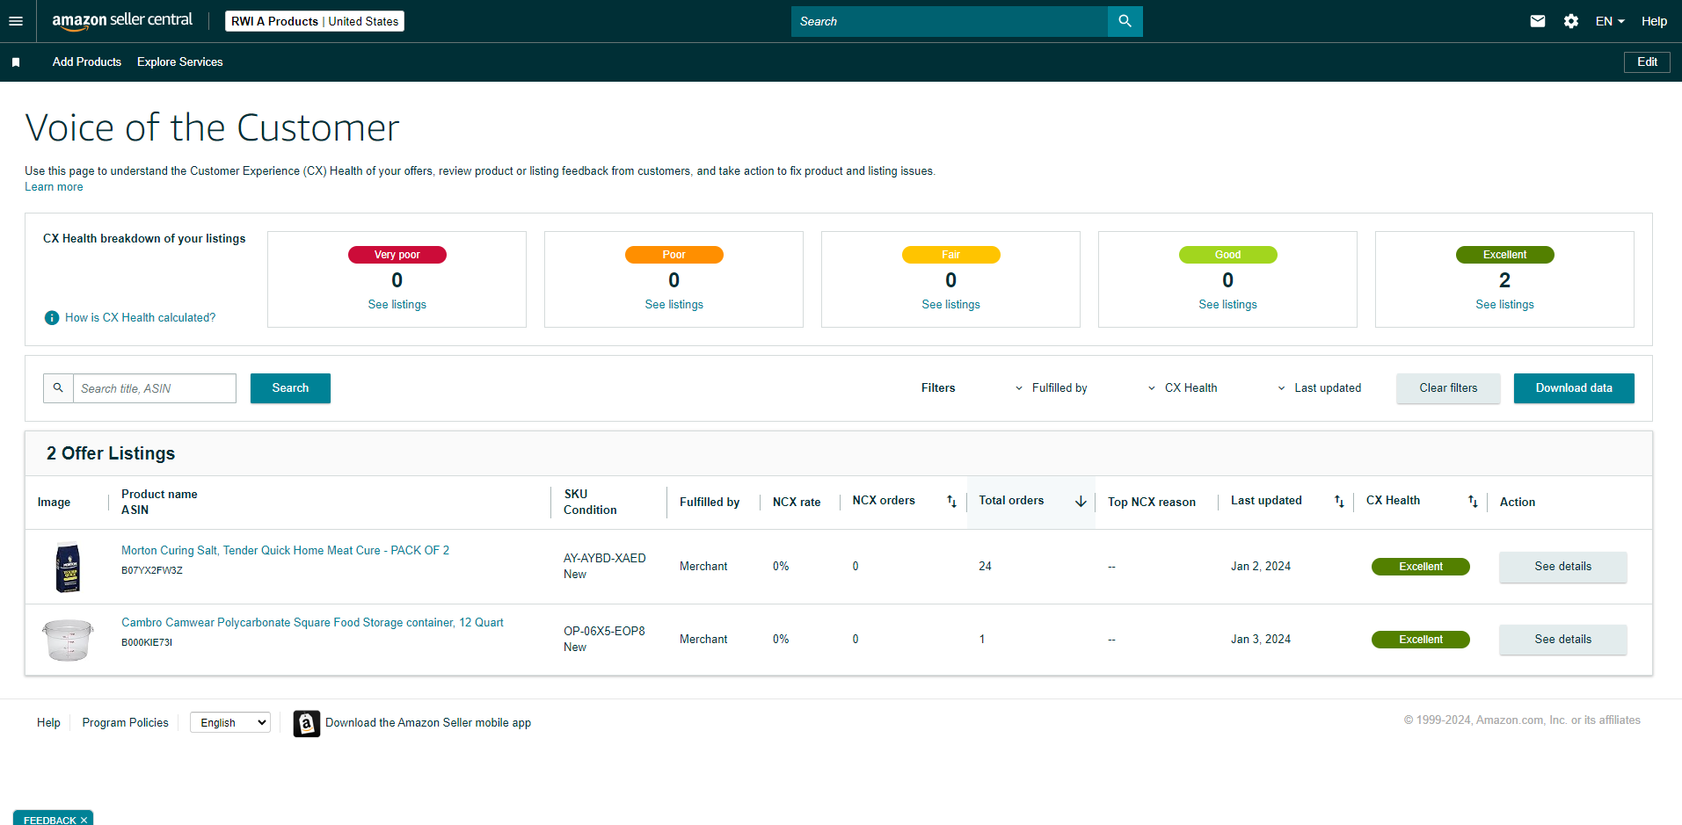Click the magnifier icon beside Search title, ASIN
Image resolution: width=1682 pixels, height=825 pixels.
pos(58,387)
